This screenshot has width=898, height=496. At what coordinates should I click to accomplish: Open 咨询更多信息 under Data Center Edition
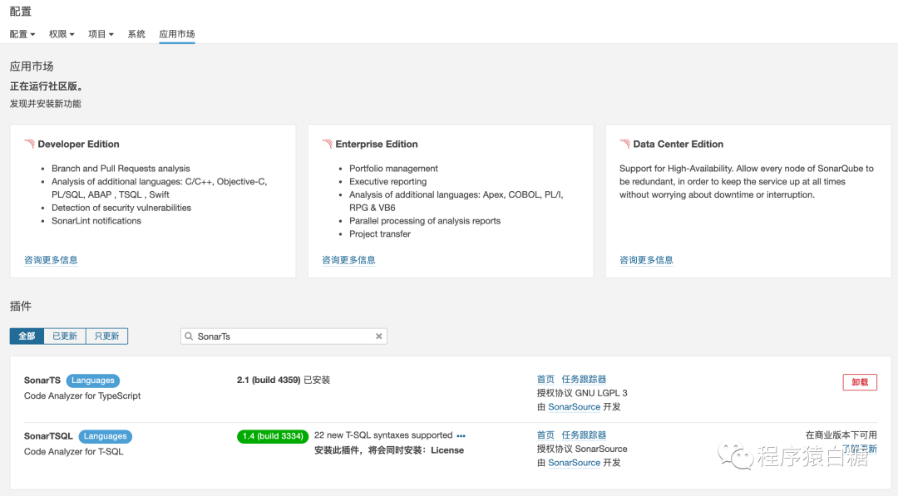click(x=647, y=260)
